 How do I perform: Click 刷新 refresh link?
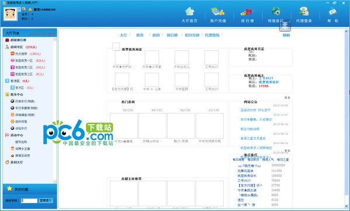[286, 35]
